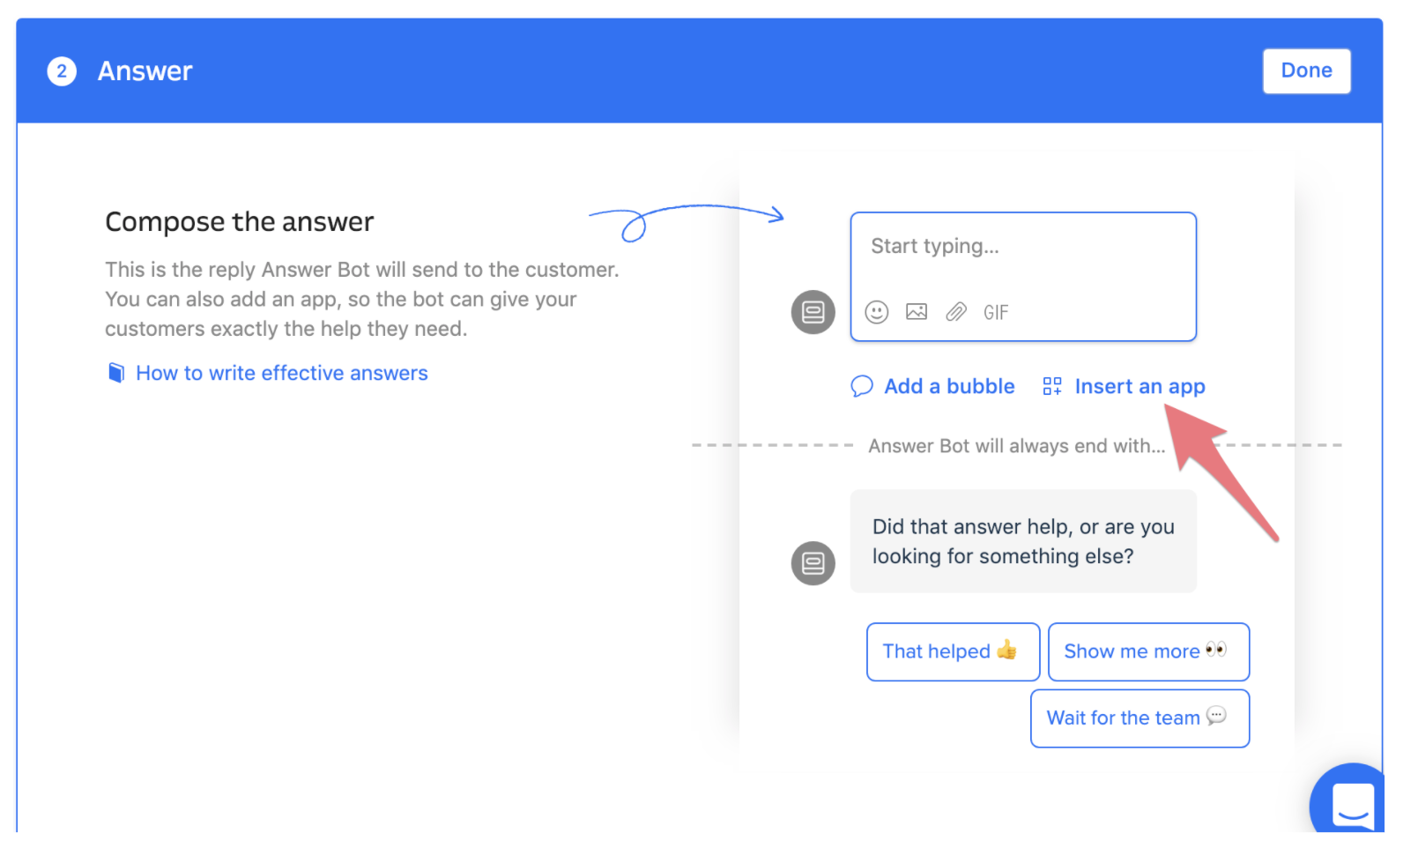Click the app grid icon beside Insert an app
The height and width of the screenshot is (848, 1403).
1052,386
